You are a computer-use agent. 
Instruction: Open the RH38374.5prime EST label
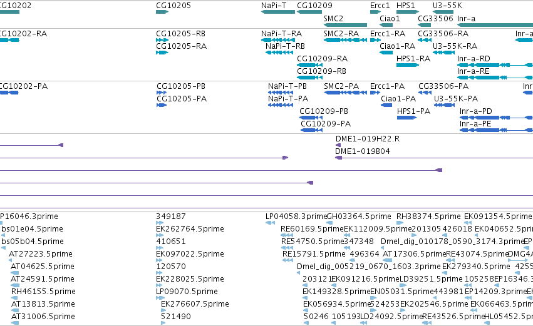(428, 216)
